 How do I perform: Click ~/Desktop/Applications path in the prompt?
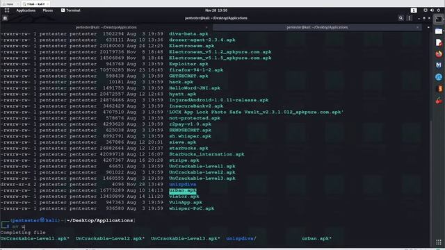click(99, 221)
